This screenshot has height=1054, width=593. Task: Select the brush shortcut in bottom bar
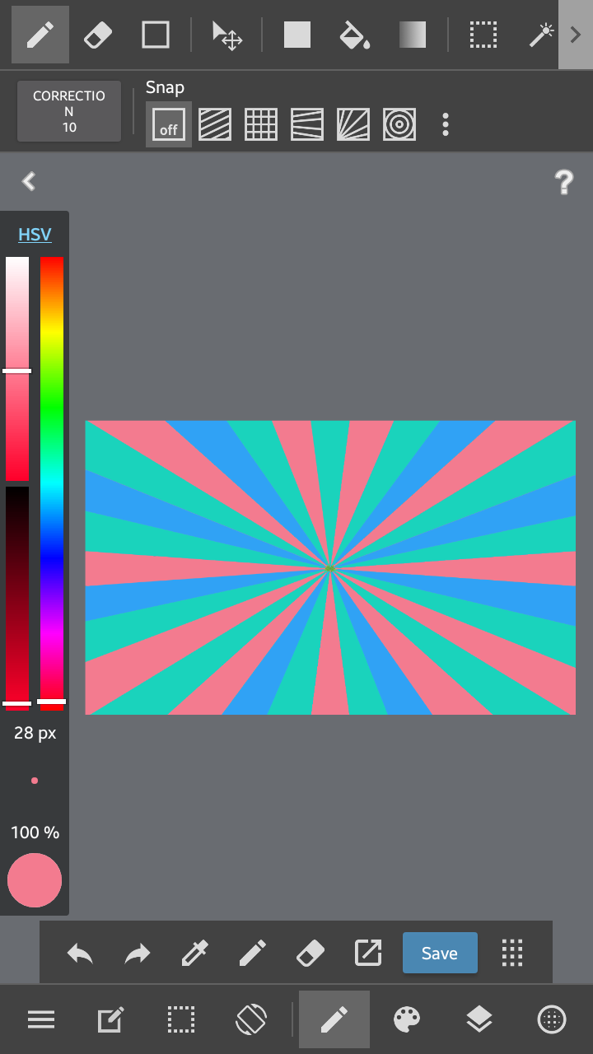pos(253,954)
